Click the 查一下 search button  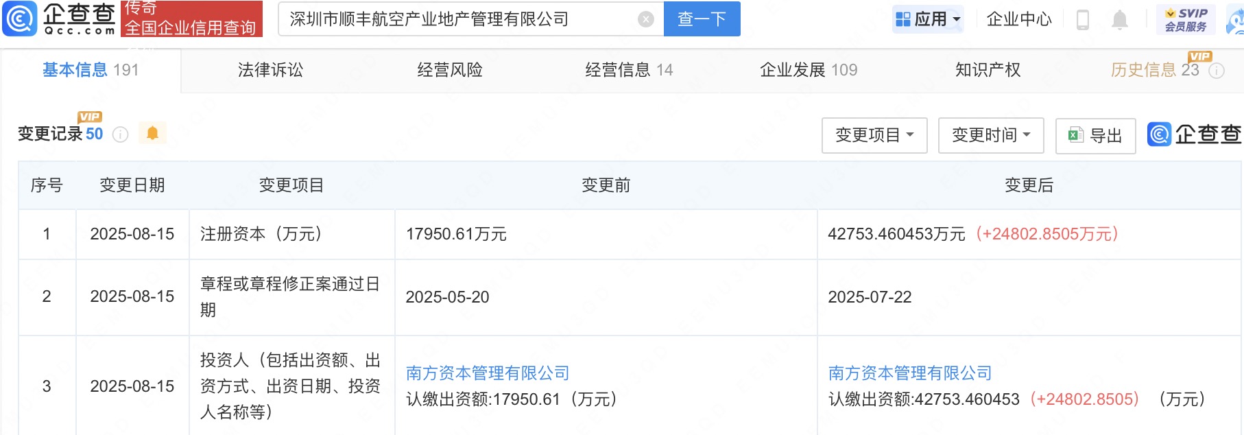point(702,19)
